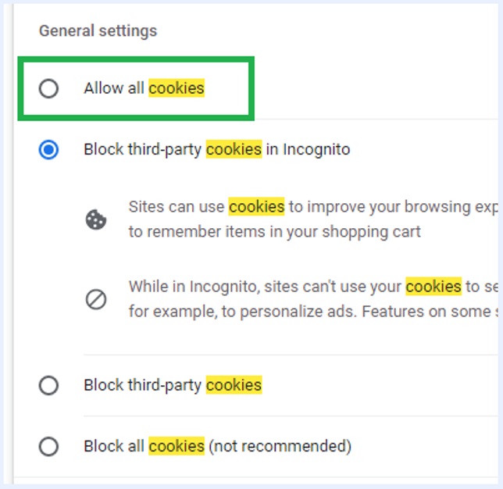Click the blocked circle-slash icon
This screenshot has width=503, height=489.
click(x=96, y=299)
